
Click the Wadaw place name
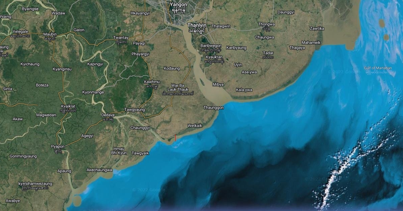click(58, 13)
